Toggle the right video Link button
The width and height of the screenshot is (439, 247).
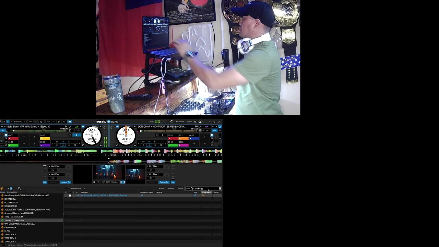click(x=173, y=182)
